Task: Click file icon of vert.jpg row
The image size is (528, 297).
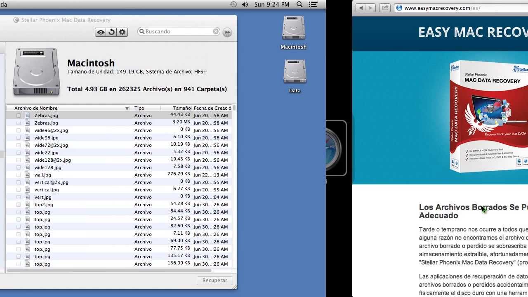Action: [28, 197]
